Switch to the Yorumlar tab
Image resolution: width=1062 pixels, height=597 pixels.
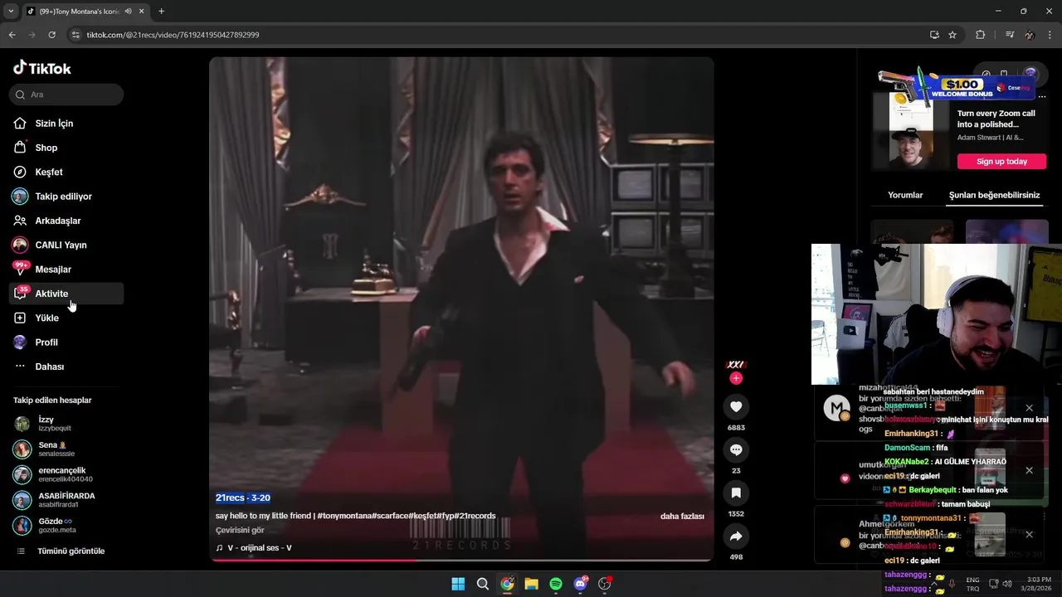(x=905, y=196)
